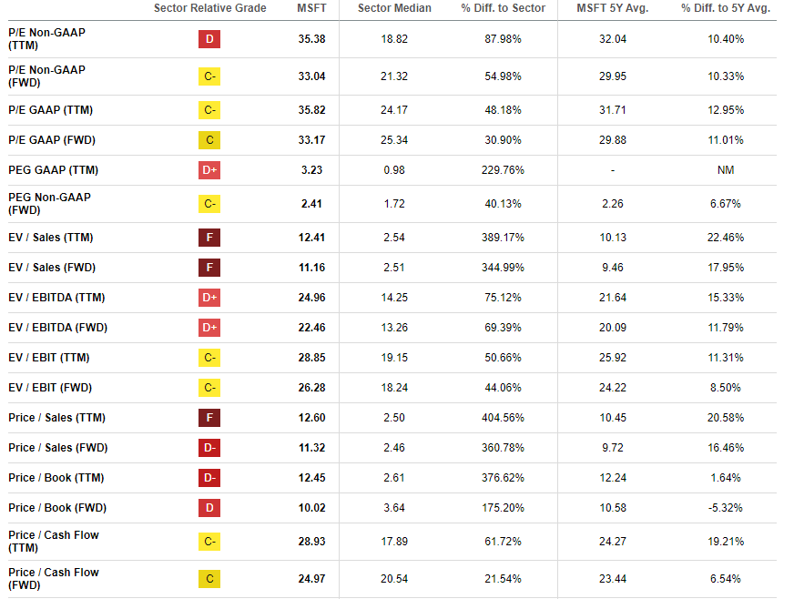Click the Sector Relative Grade column header

(x=209, y=8)
